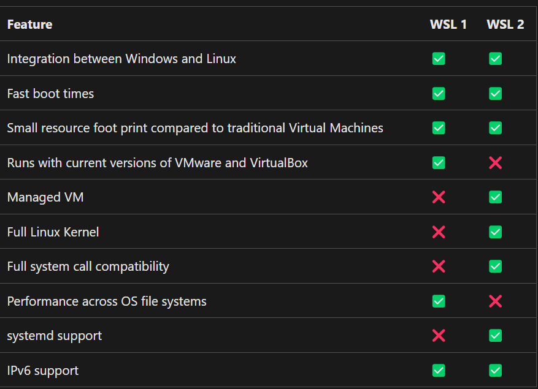Click the Full Linux Kernel label
Screen dimensions: 538x389
53,232
